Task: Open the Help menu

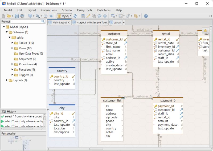Action: pyautogui.click(x=119, y=10)
